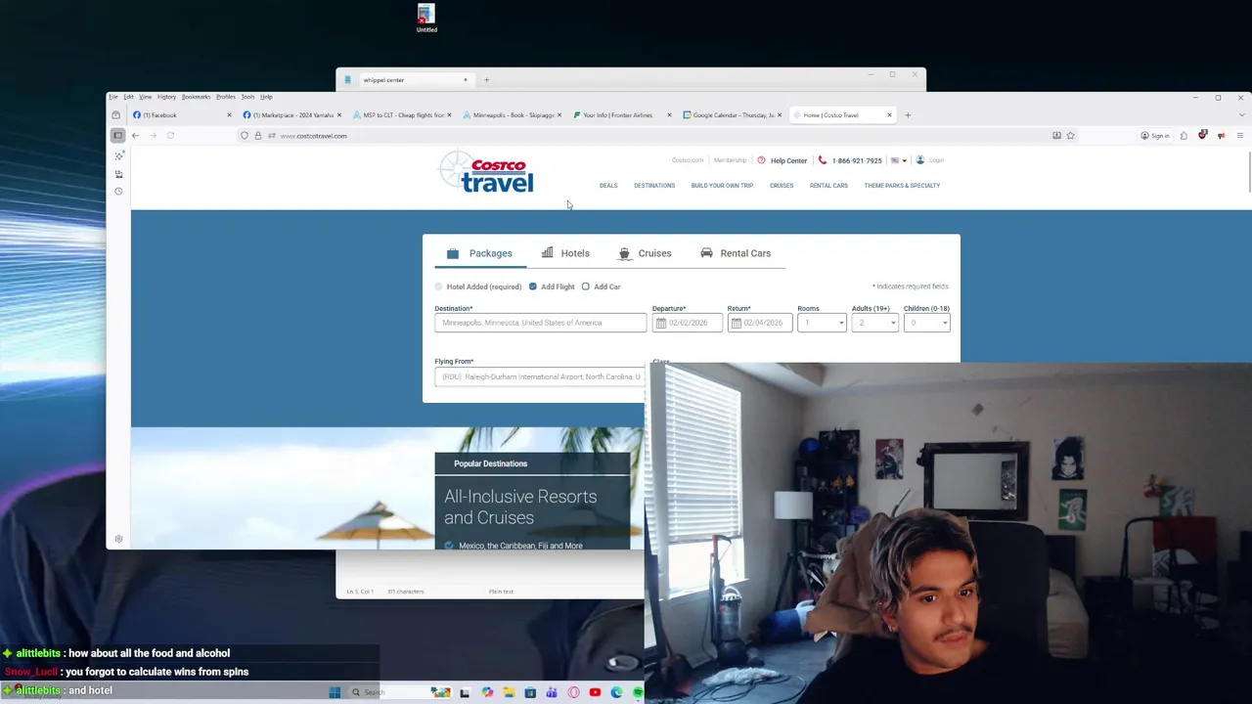1252x704 pixels.
Task: Open the Rooms dropdown
Action: click(822, 323)
